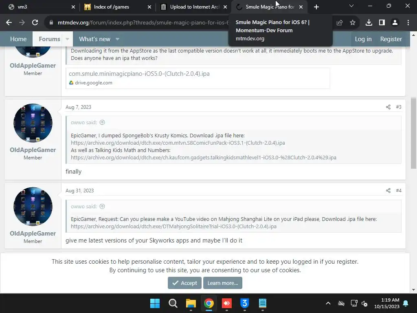Screen dimensions: 417x313
Task: Open the muted volume tray icon
Action: (x=364, y=303)
